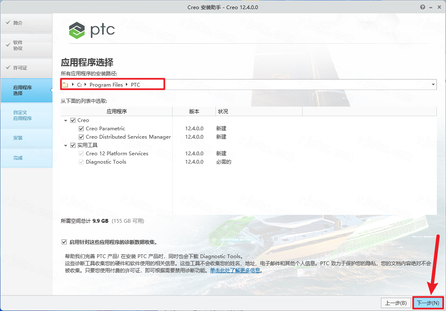446x311 pixels.
Task: Select the Diagnostic Tools row label
Action: pos(106,162)
